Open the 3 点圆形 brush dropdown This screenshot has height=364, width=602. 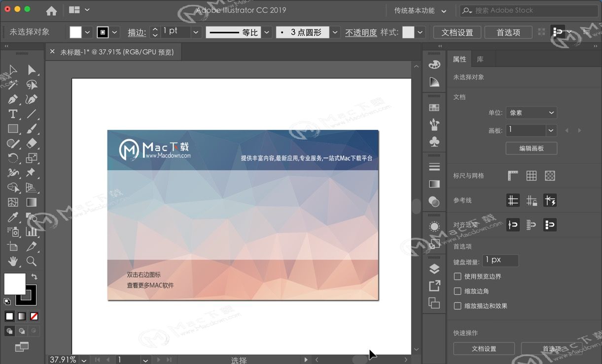(335, 32)
